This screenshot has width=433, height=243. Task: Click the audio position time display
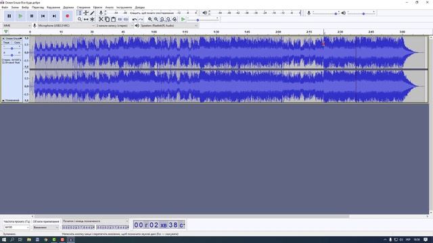pos(159,225)
